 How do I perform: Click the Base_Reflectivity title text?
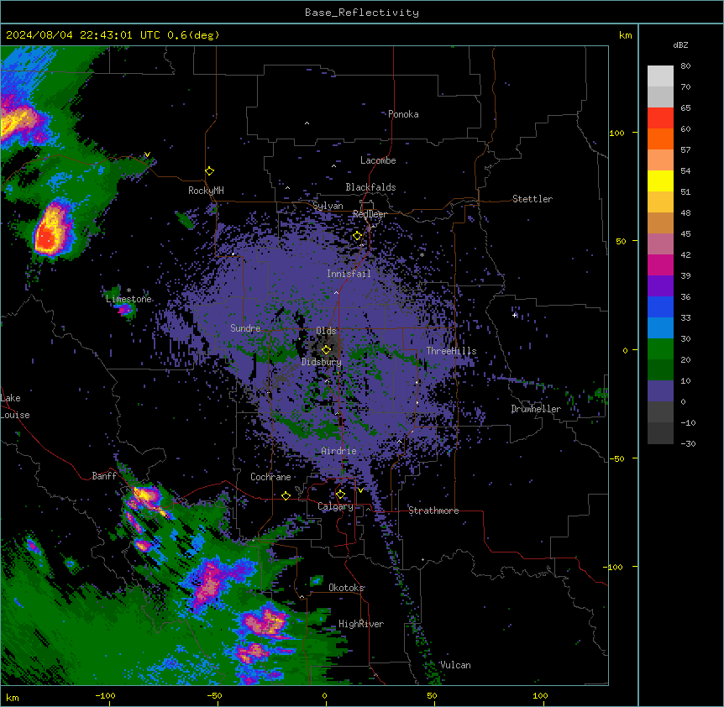pos(362,13)
